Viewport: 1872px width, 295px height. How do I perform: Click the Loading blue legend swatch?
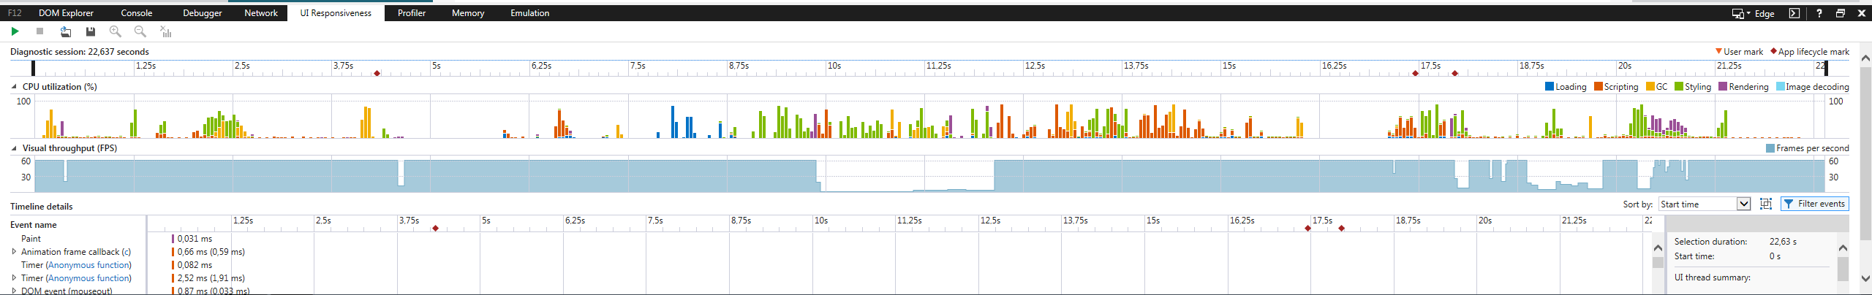[x=1550, y=86]
